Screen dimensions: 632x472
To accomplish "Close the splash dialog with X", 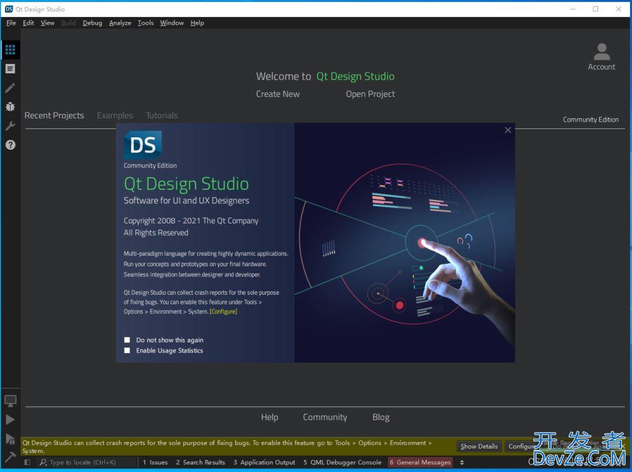I will 508,130.
